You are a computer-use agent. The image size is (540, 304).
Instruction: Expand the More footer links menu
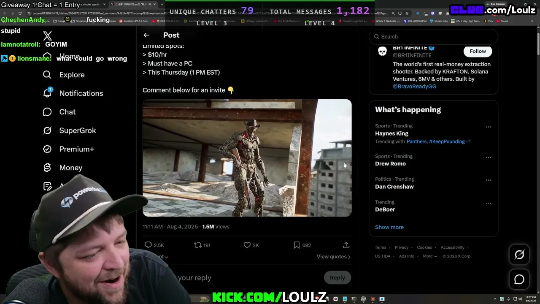pos(430,256)
